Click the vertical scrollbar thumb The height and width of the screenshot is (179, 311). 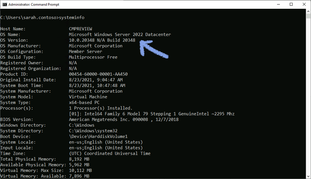[x=308, y=16]
